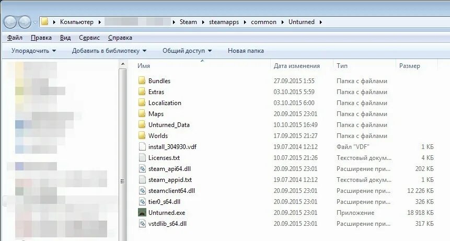
Task: Select the steam_api64.dll file name
Action: pyautogui.click(x=169, y=169)
